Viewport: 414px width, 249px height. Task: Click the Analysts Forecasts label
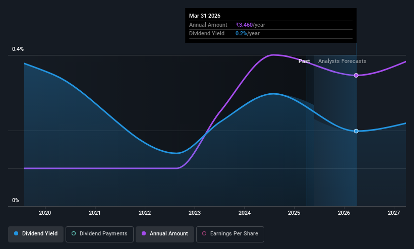point(342,61)
